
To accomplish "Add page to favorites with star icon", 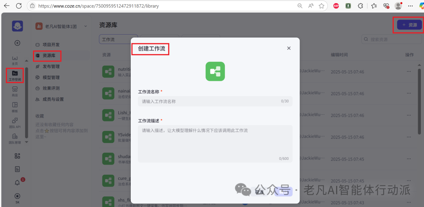I will 321,5.
